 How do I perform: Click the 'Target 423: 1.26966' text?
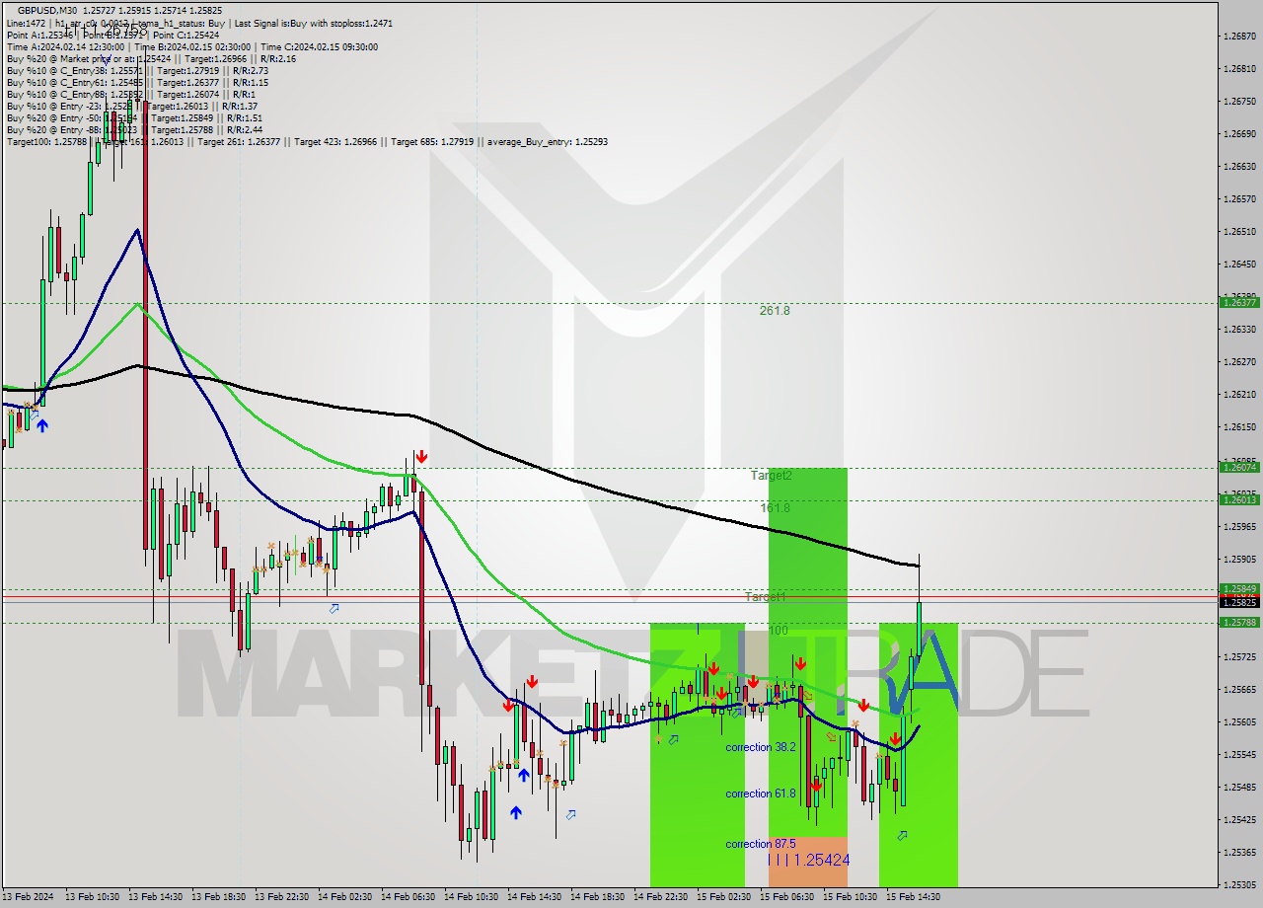(x=337, y=141)
